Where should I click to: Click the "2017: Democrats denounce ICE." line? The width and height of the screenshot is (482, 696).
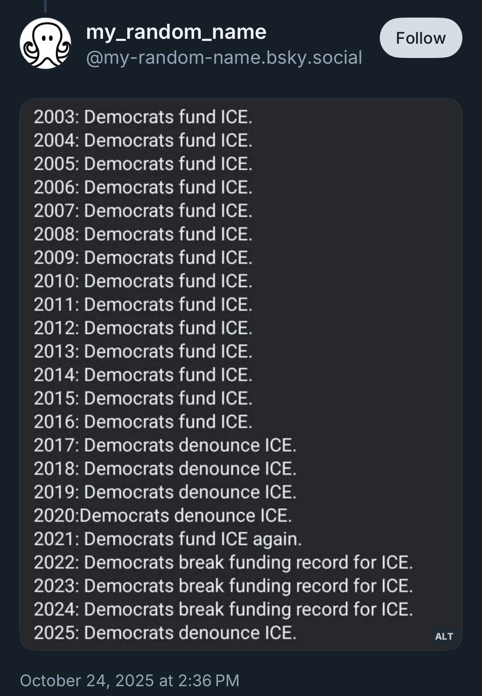pos(165,445)
